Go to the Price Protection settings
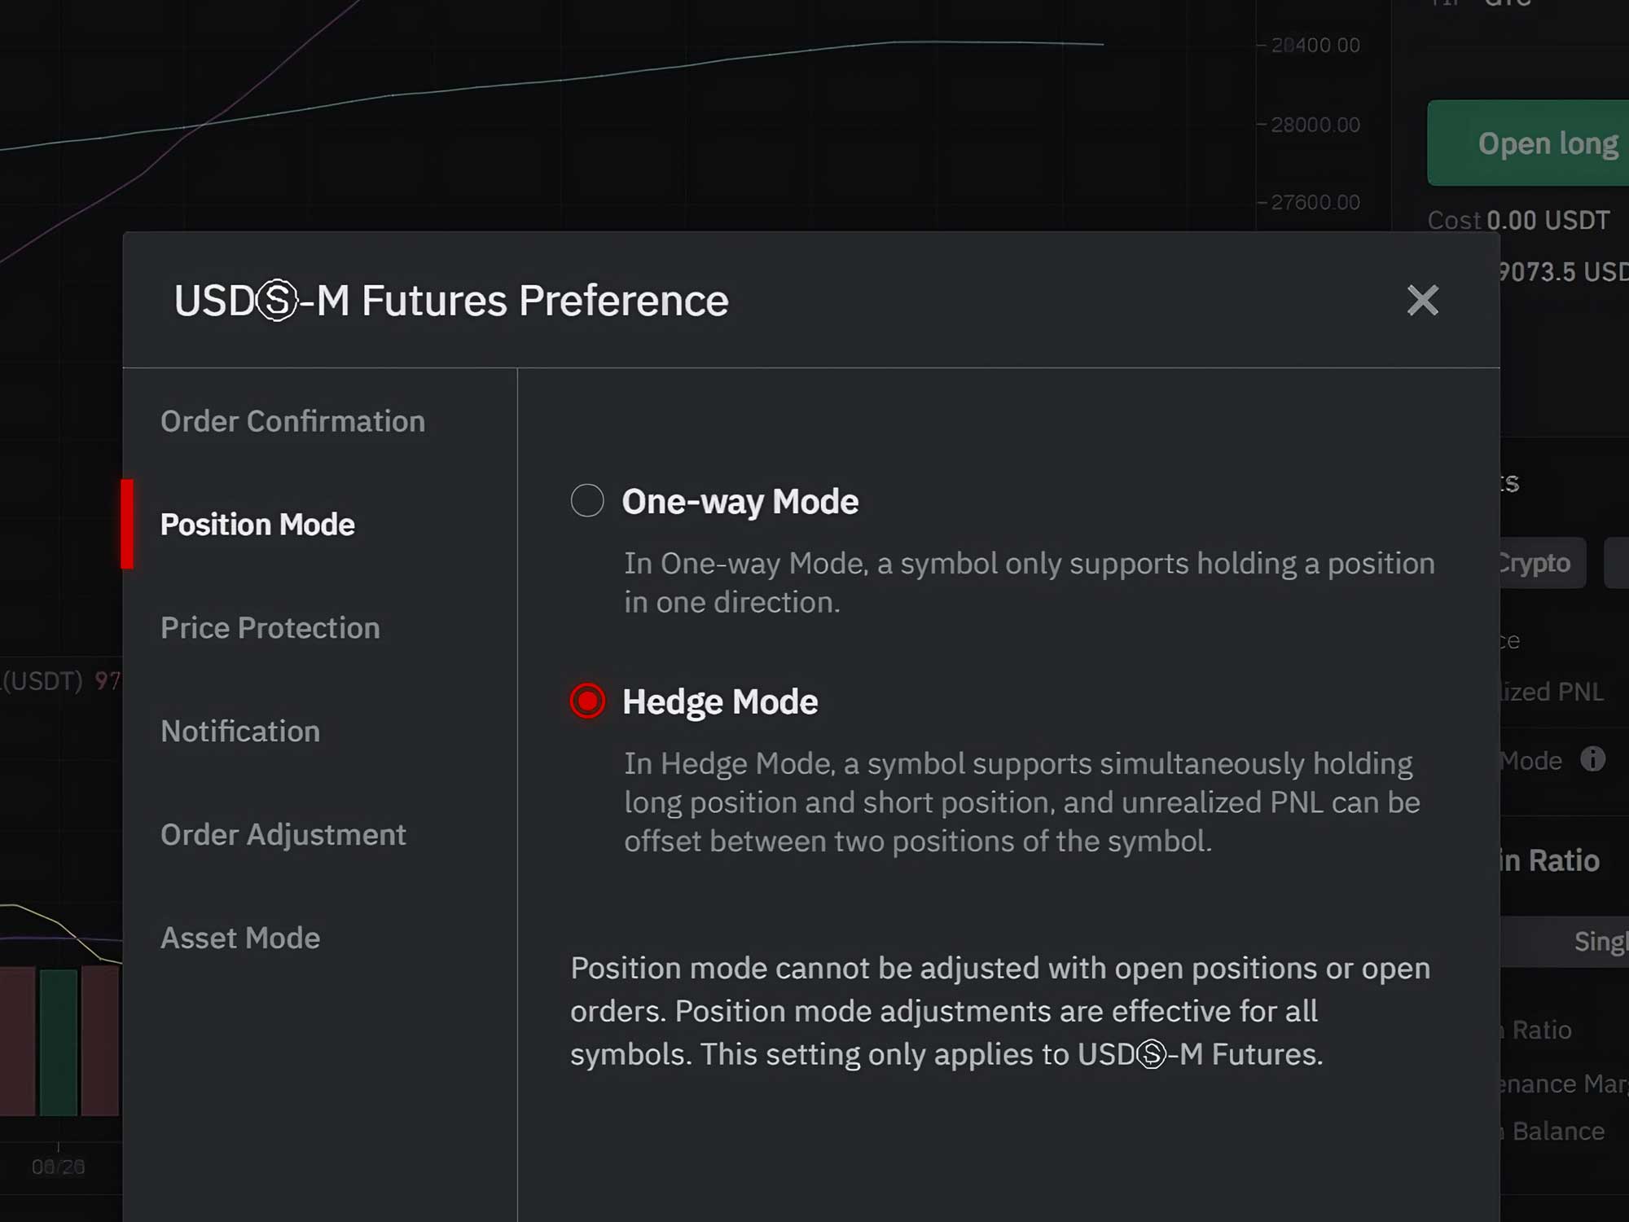Viewport: 1629px width, 1222px height. click(x=270, y=628)
